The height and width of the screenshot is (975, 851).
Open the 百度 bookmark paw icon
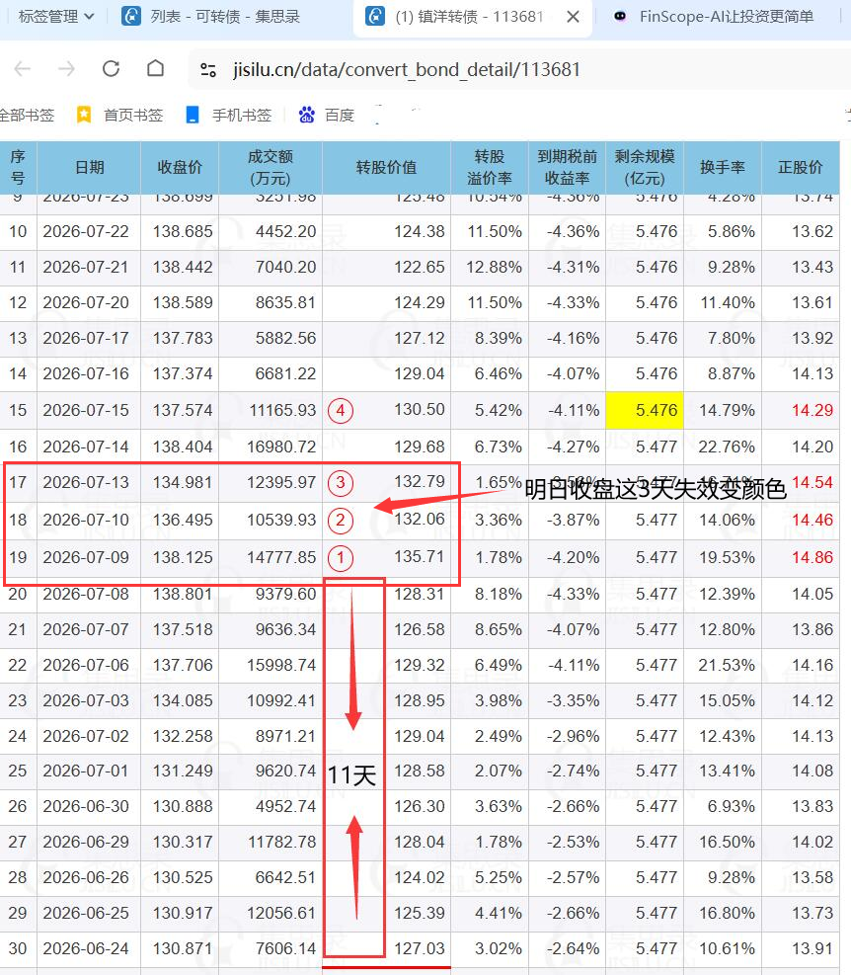(306, 115)
